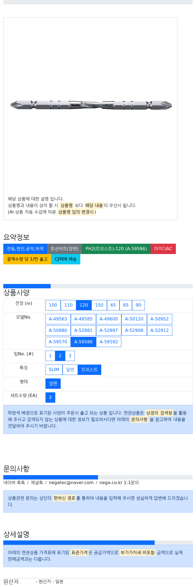This screenshot has width=196, height=587.
Task: Click the Makita twist bit product image
Action: 91,105
